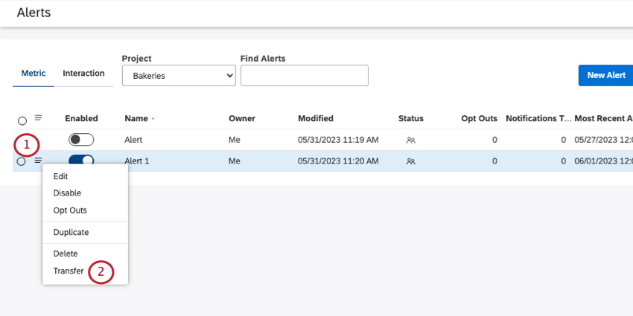The image size is (633, 316).
Task: Switch to the Metric tab
Action: [34, 74]
